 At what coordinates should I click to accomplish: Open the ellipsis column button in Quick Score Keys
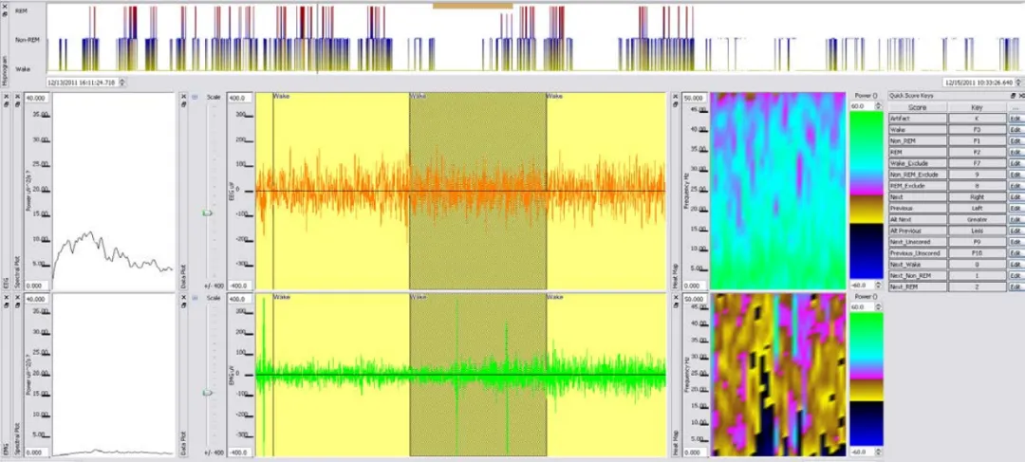tap(1016, 107)
